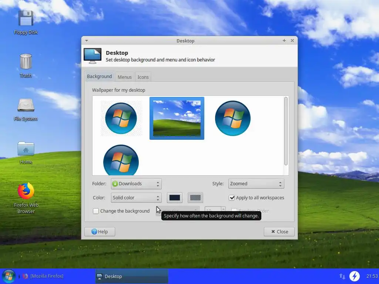
Task: Click the network arrows tray icon
Action: (342, 276)
